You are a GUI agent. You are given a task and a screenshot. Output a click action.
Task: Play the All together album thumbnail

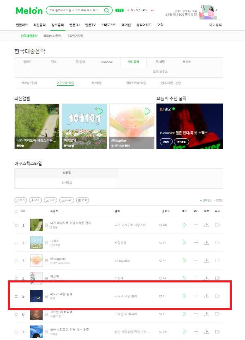(147, 111)
